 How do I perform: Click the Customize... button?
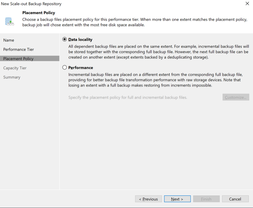pyautogui.click(x=235, y=97)
